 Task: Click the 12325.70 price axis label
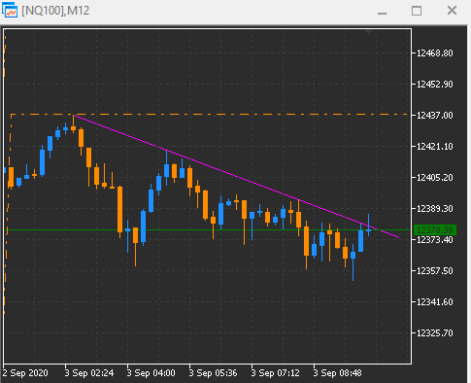tap(435, 333)
